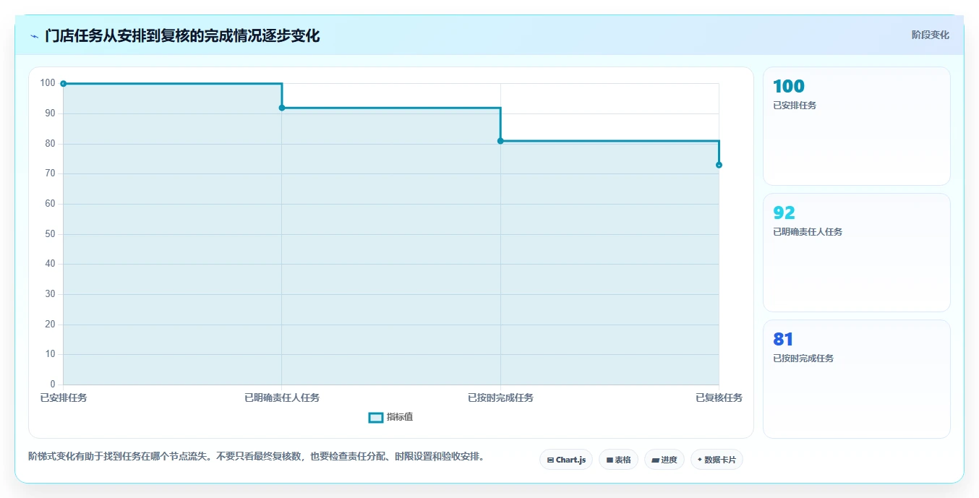
Task: Click the Chart.js tag pill
Action: tap(566, 460)
